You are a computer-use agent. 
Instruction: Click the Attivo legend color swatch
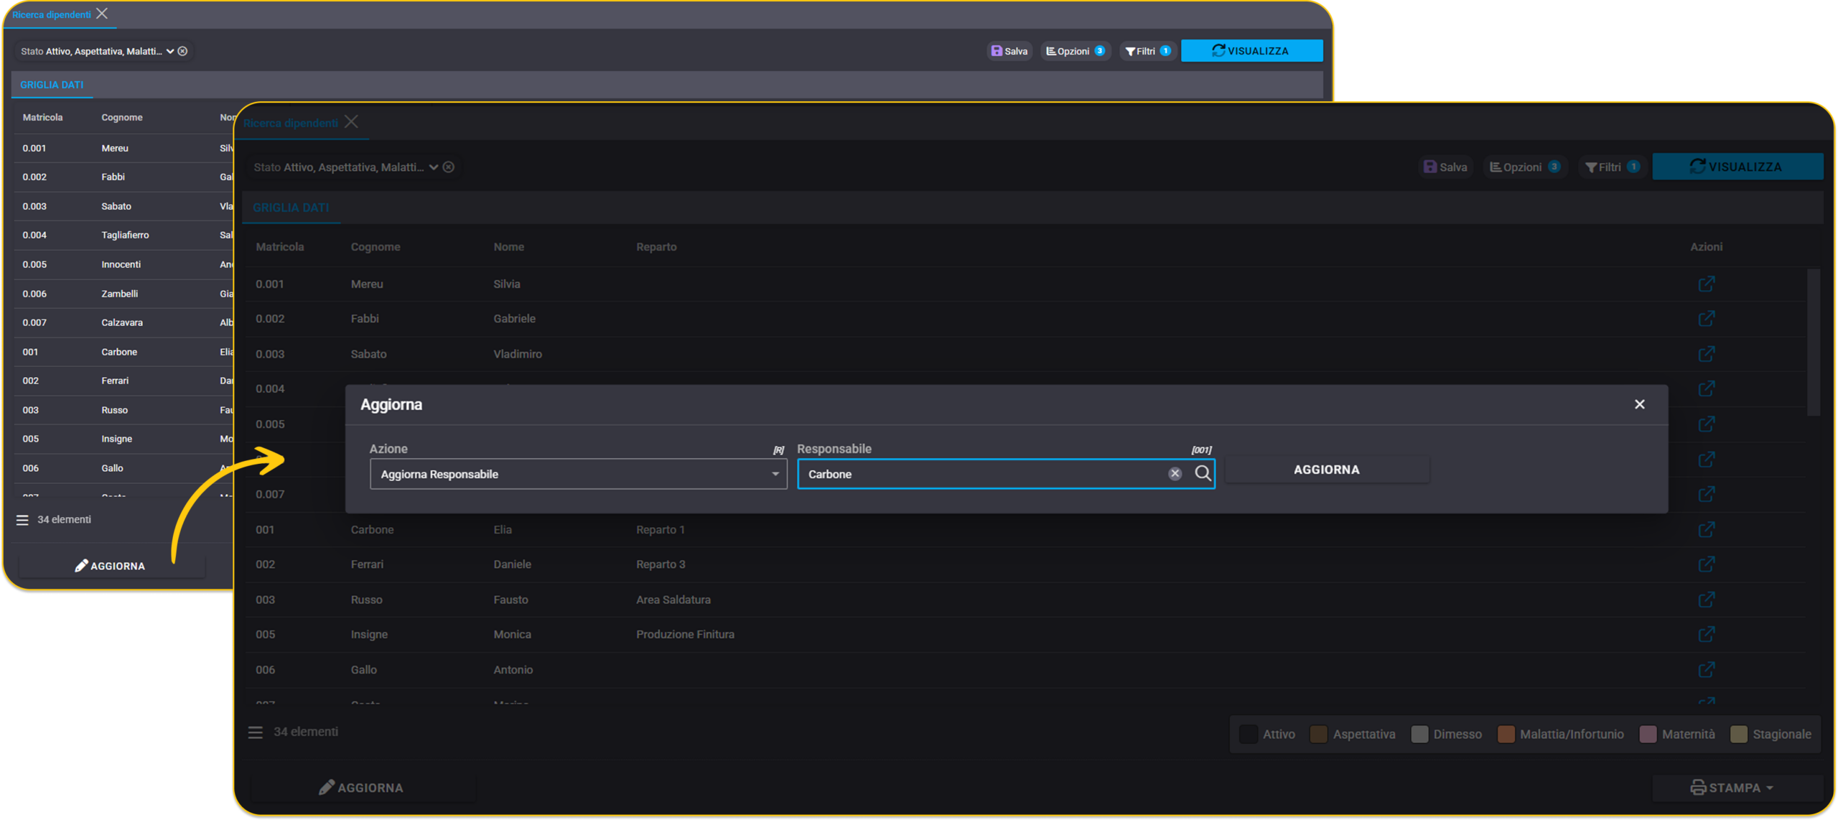1248,735
